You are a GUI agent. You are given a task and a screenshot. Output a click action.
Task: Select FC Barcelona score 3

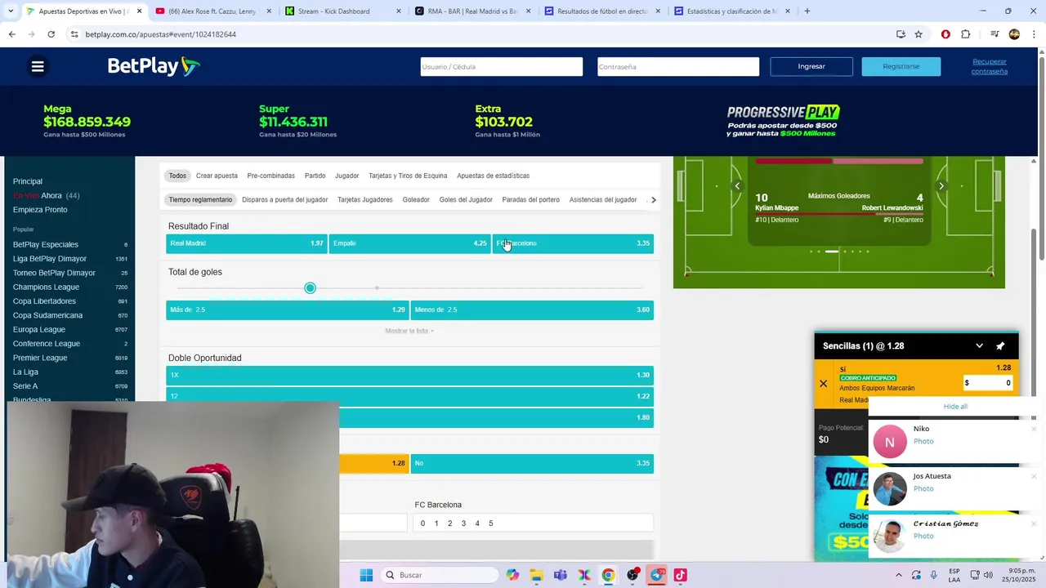pos(463,523)
